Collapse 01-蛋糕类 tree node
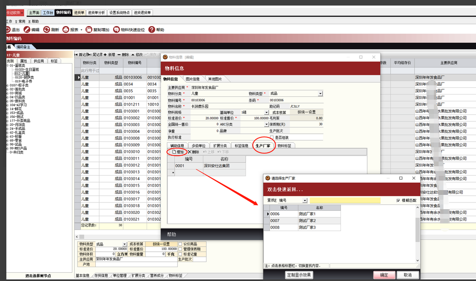476x281 pixels. (8, 65)
